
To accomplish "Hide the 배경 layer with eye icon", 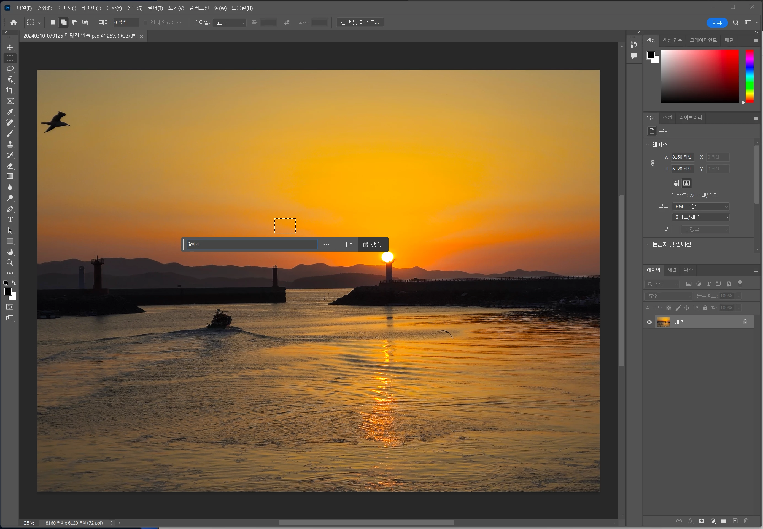I will [x=649, y=322].
